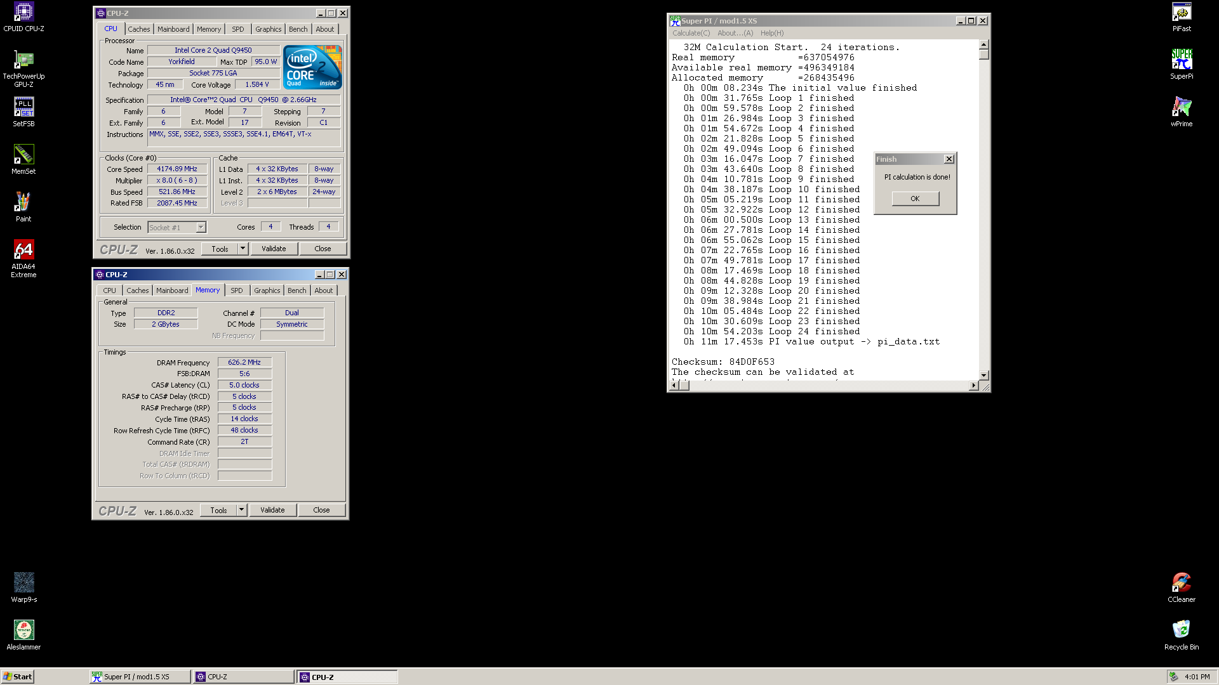Click Super PI scroll down arrow
The image size is (1219, 685).
(x=983, y=375)
